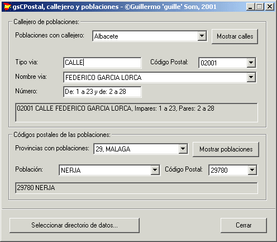Open the 29, MALAGA provincias dropdown arrow
This screenshot has width=277, height=242.
(x=183, y=149)
